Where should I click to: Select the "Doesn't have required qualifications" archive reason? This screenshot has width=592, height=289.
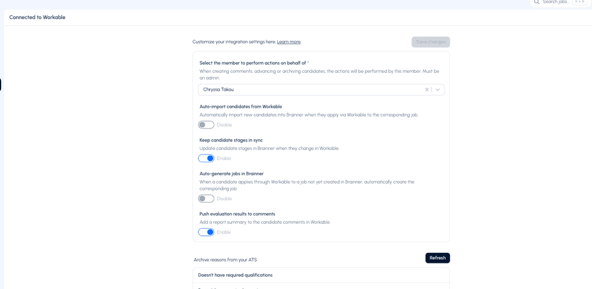tap(235, 275)
